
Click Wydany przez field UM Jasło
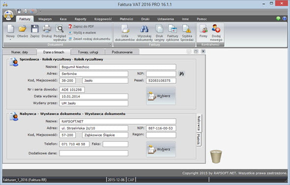coord(93,103)
